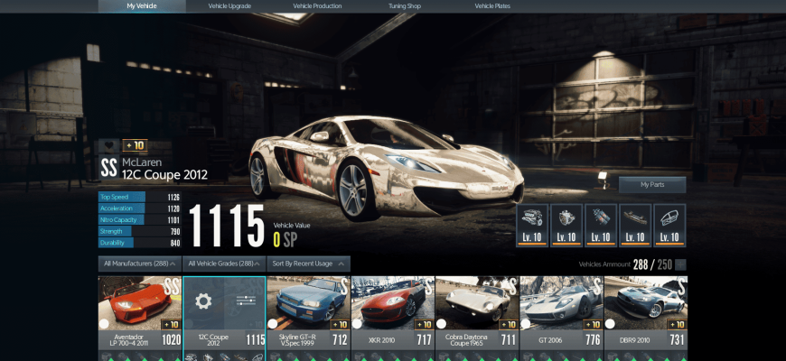Open the nitro tank part slot Lv. 10
This screenshot has height=361, width=786.
tap(601, 226)
